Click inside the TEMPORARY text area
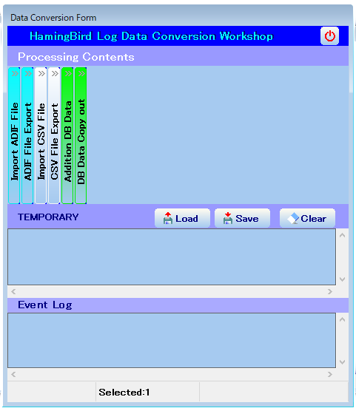Screen dimensions: 356x411 click(172, 257)
